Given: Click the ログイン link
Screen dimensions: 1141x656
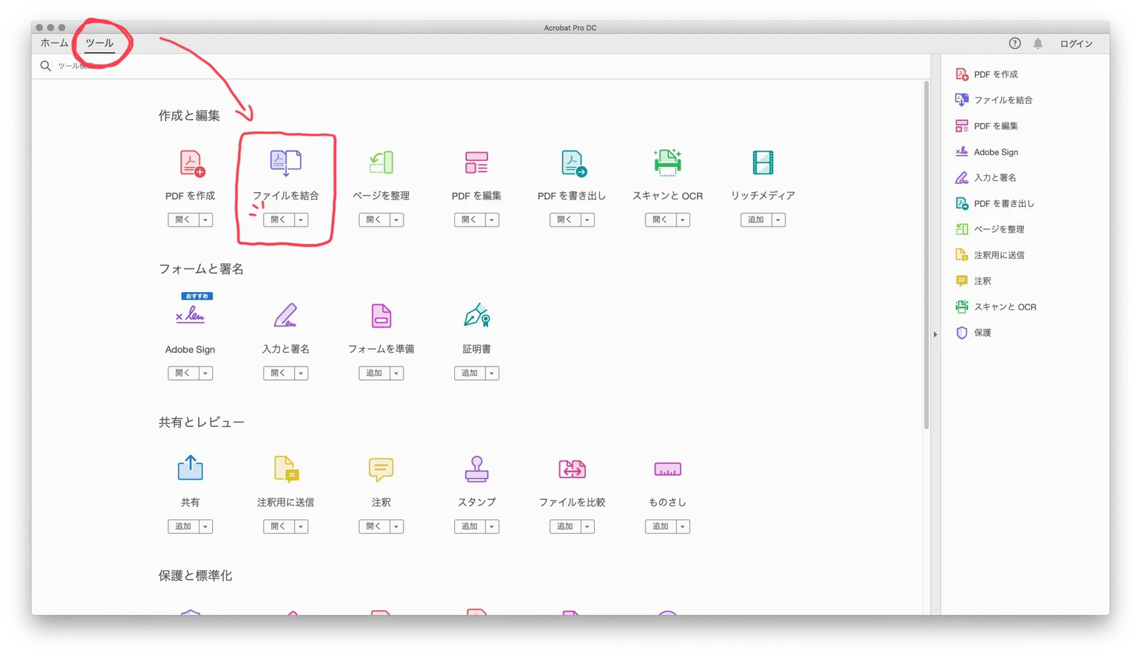Looking at the screenshot, I should click(x=1076, y=43).
